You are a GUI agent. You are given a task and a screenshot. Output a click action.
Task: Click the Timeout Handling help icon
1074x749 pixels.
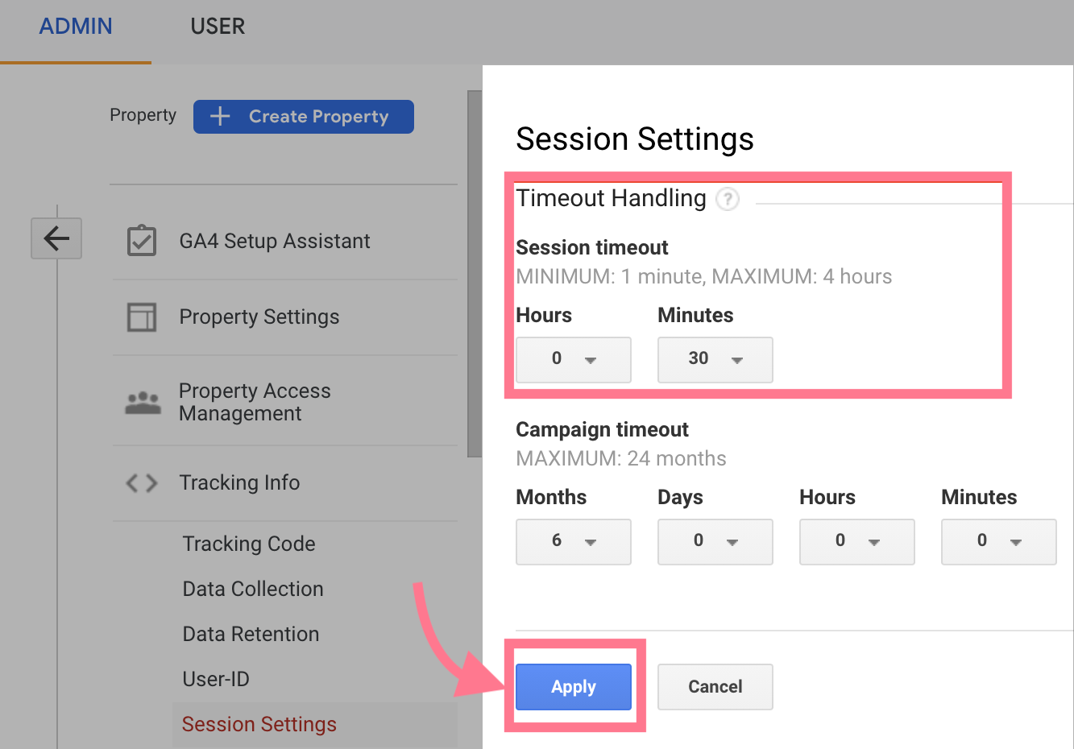point(728,199)
